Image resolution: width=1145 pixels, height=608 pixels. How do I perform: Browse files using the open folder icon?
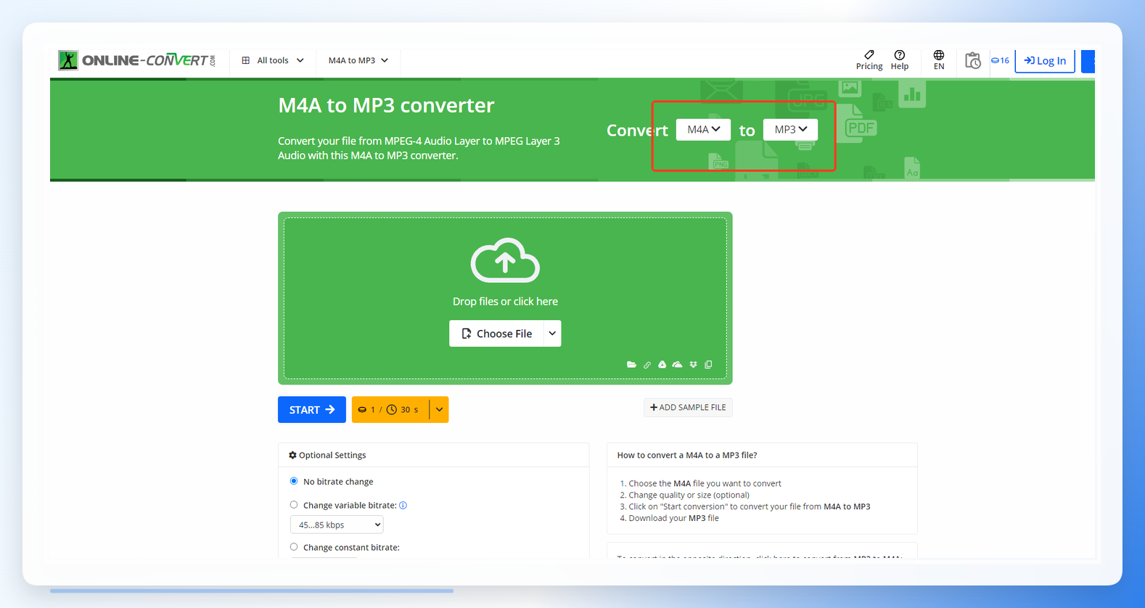coord(631,365)
